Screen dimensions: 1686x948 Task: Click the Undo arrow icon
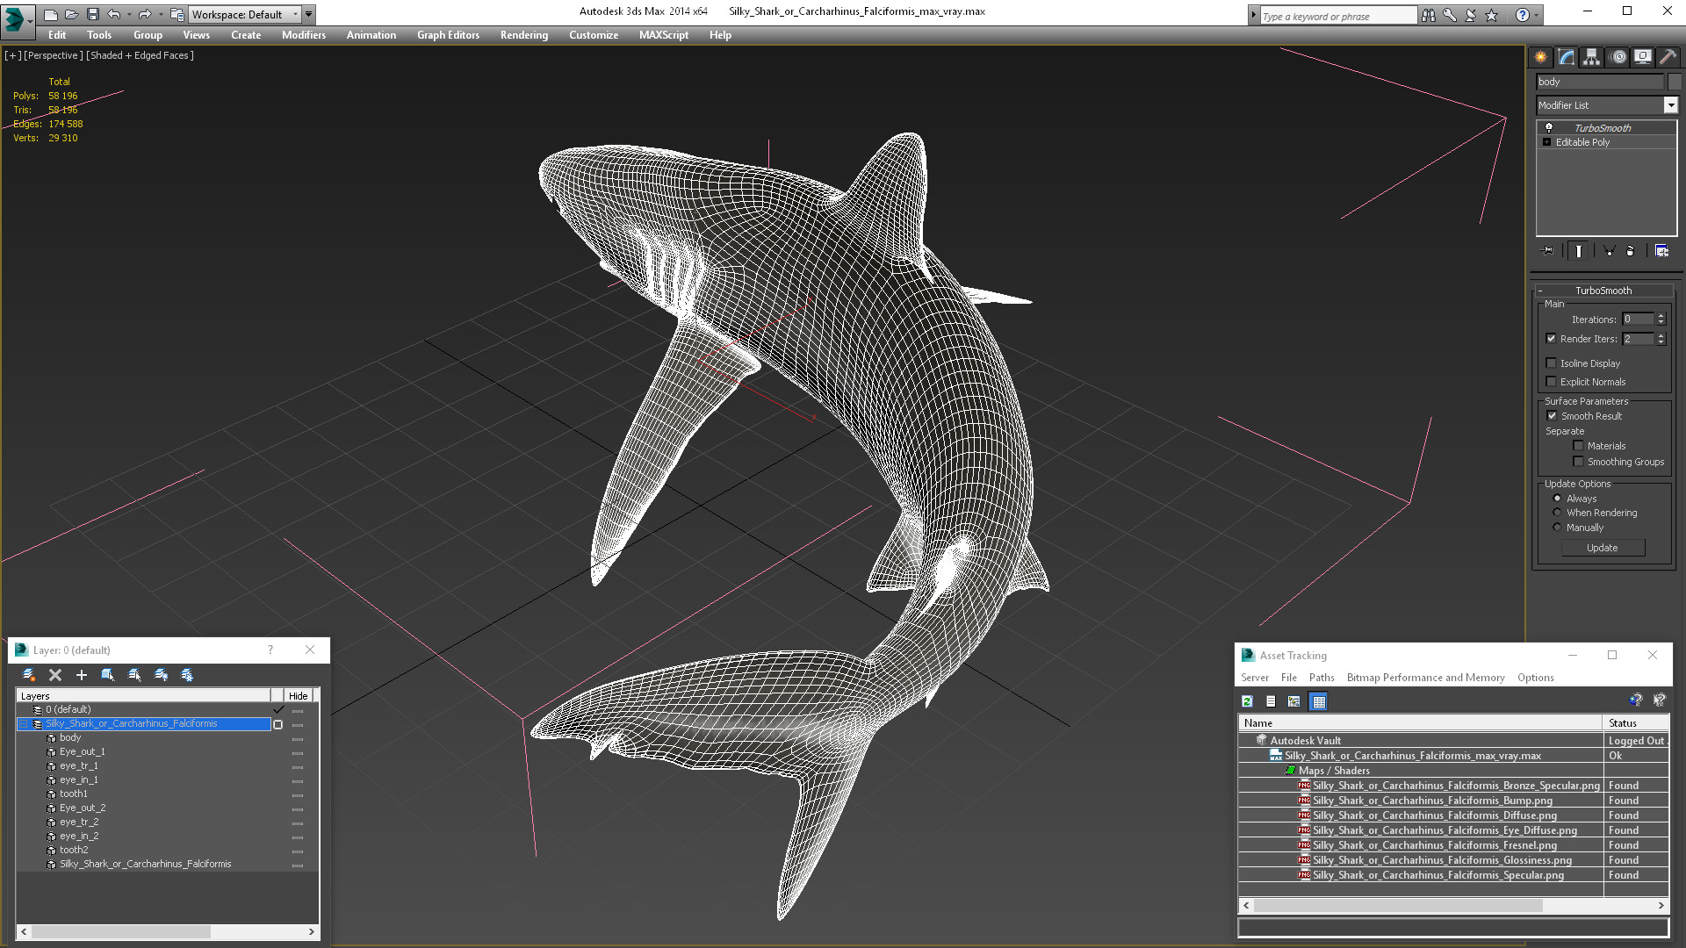pyautogui.click(x=113, y=14)
